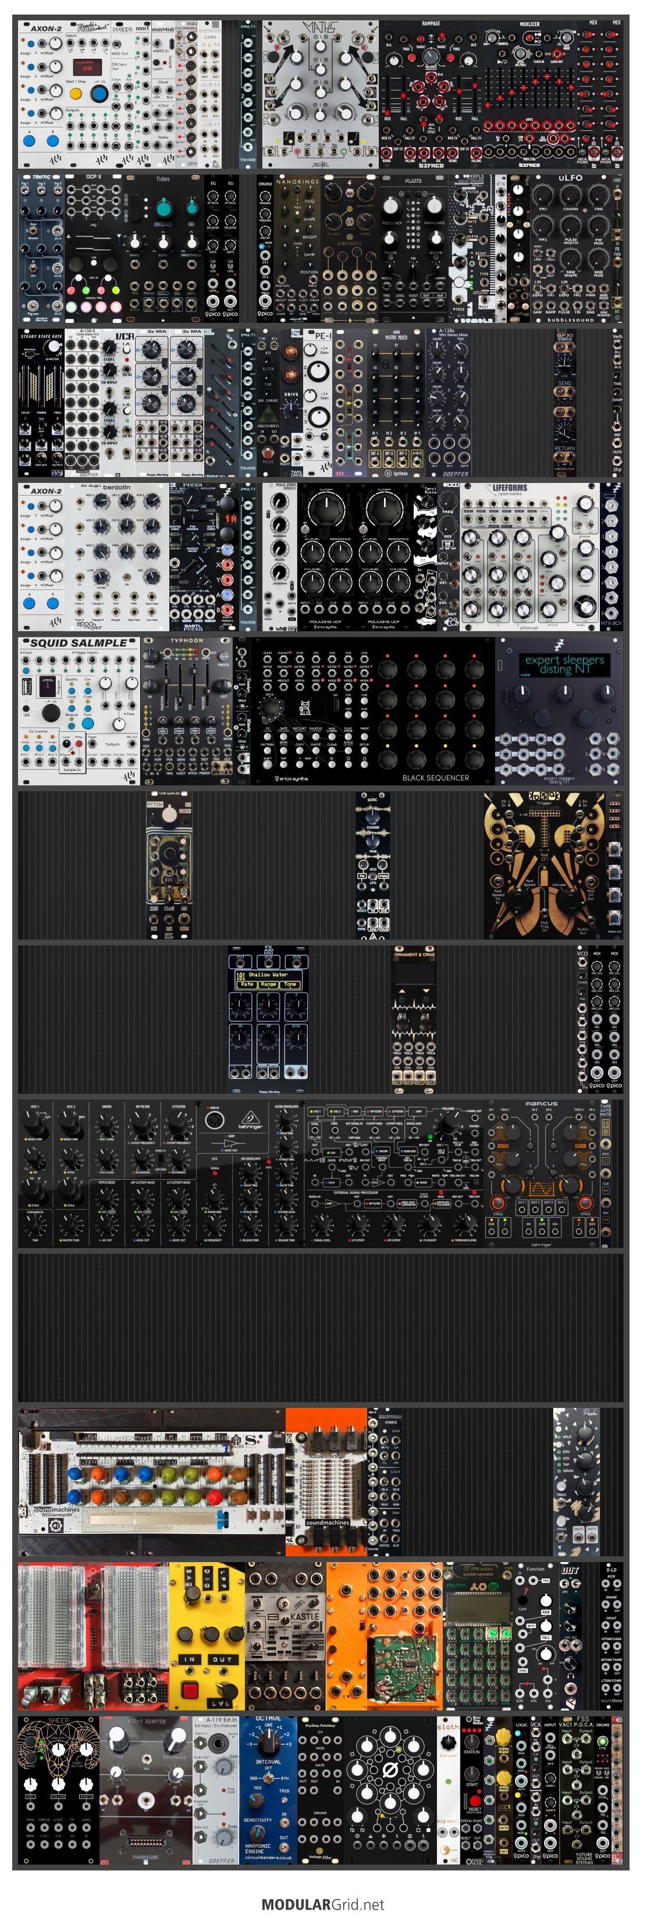The height and width of the screenshot is (1917, 647).
Task: Open the white sloth module
Action: click(x=448, y=1790)
